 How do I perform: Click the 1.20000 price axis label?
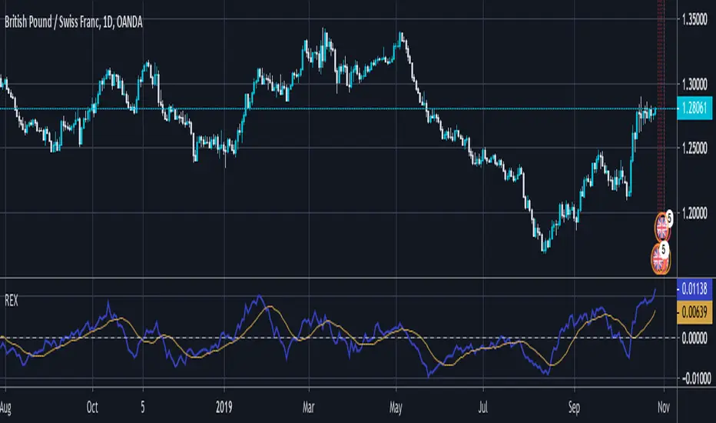pos(694,212)
